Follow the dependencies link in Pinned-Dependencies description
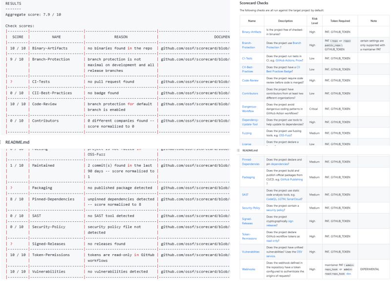Image resolution: width=391 pixels, height=281 pixels. pyautogui.click(x=280, y=164)
